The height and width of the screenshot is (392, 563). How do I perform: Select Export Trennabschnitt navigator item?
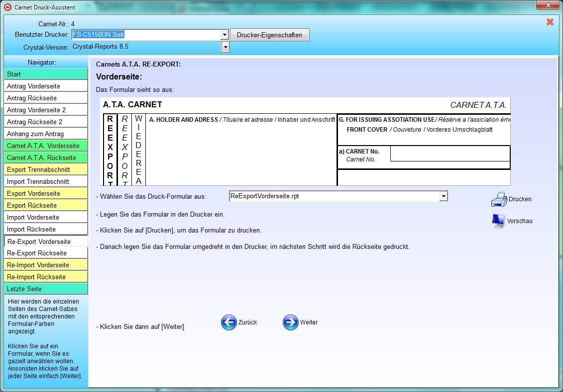(x=46, y=169)
